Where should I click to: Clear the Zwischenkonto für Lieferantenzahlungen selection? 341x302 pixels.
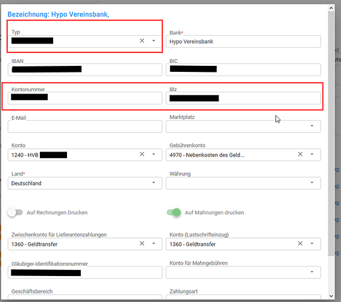[x=142, y=243]
